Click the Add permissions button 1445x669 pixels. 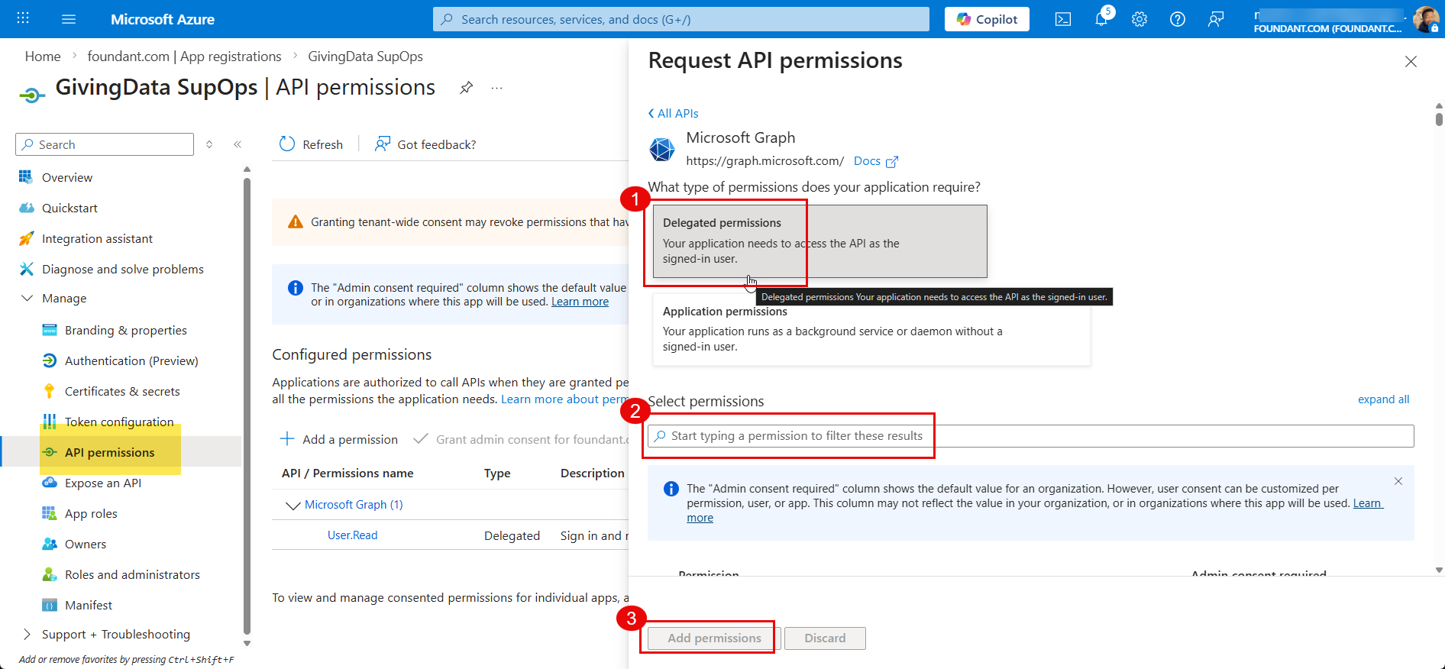click(x=714, y=638)
